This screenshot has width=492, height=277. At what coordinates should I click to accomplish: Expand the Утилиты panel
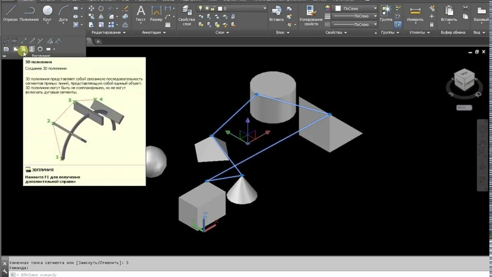[420, 32]
